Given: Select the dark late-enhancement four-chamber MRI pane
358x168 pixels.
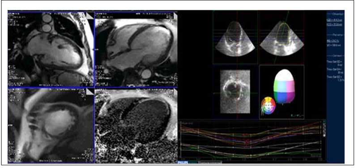Looking at the screenshot, I should [x=136, y=125].
